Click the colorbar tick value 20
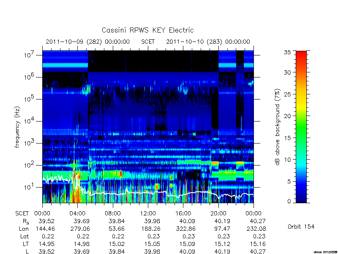This screenshot has width=338, height=254. [x=288, y=116]
